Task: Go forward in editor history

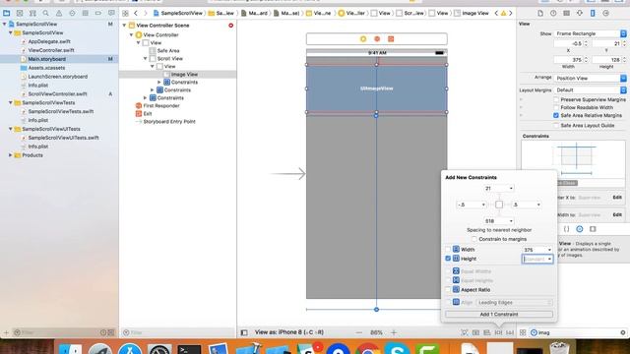Action: pyautogui.click(x=146, y=13)
